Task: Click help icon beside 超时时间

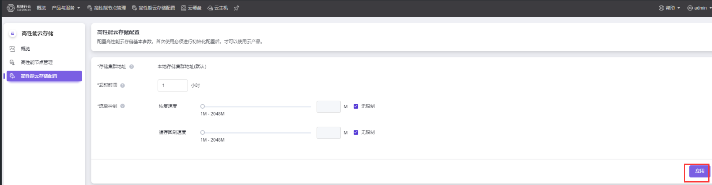Action: (x=123, y=86)
